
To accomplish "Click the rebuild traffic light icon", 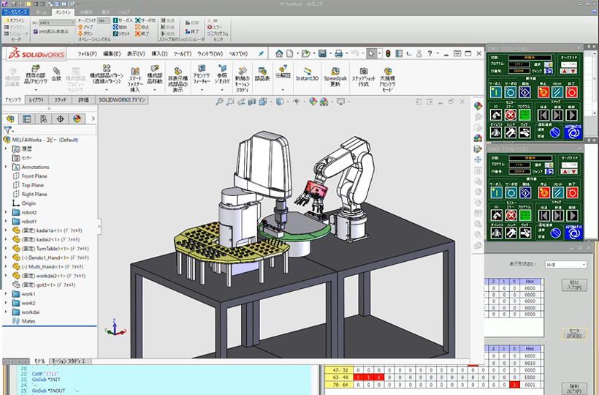I will pos(388,53).
